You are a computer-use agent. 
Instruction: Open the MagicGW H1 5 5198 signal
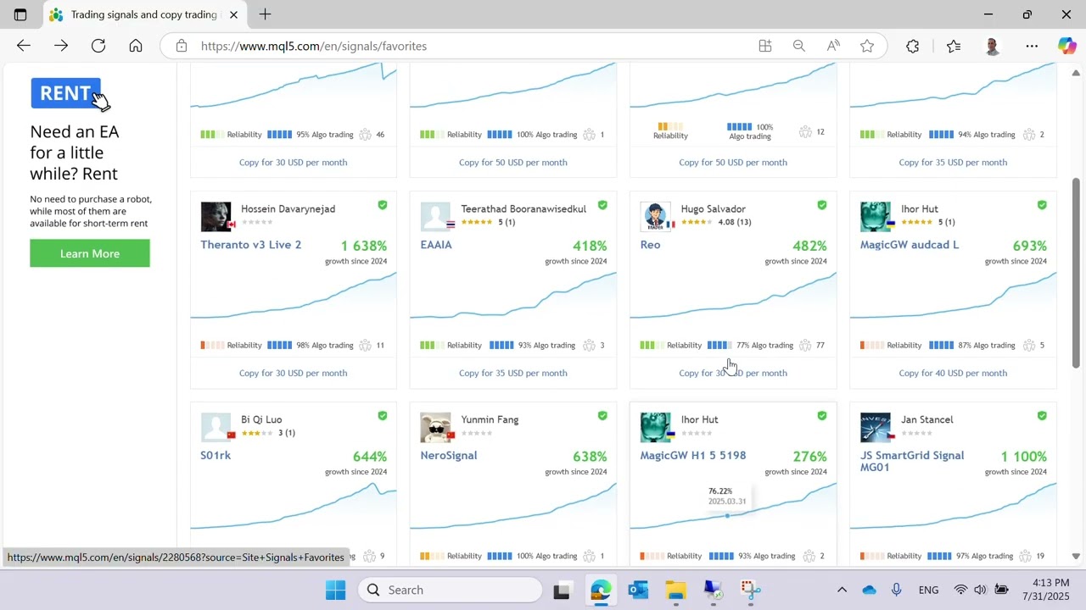click(693, 455)
